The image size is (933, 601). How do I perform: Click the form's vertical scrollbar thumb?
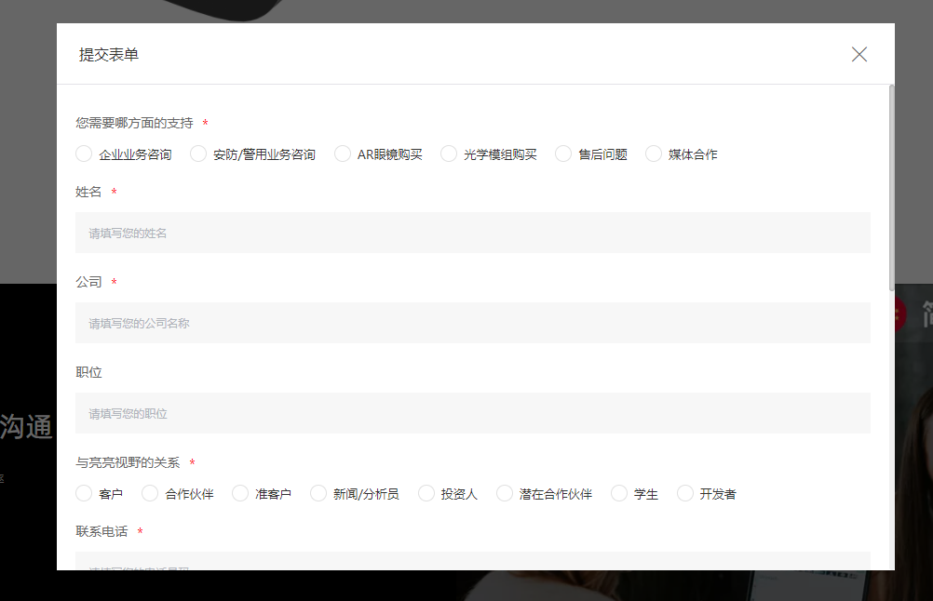coord(891,188)
